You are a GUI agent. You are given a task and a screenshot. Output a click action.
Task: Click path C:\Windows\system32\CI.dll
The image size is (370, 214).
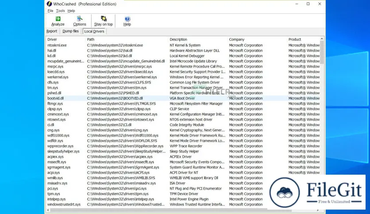click(109, 125)
